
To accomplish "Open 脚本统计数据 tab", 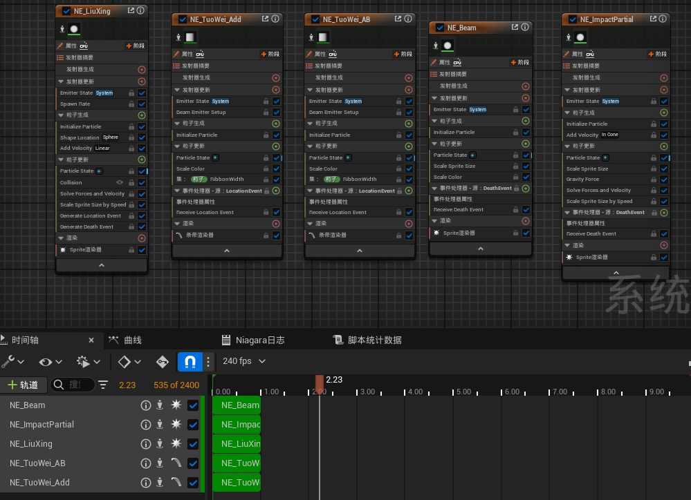I will point(367,340).
